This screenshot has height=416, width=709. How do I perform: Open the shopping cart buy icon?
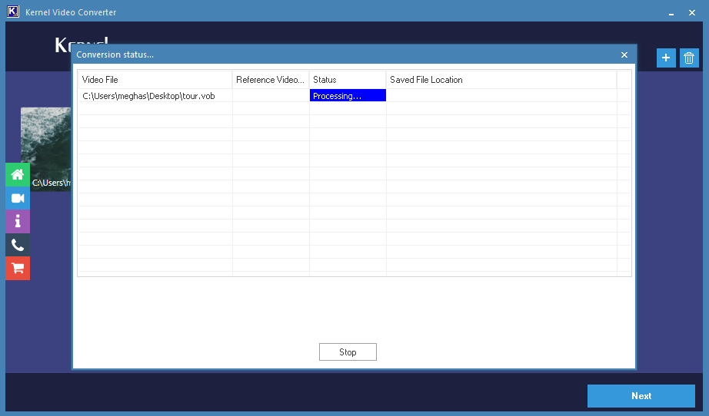[x=18, y=268]
